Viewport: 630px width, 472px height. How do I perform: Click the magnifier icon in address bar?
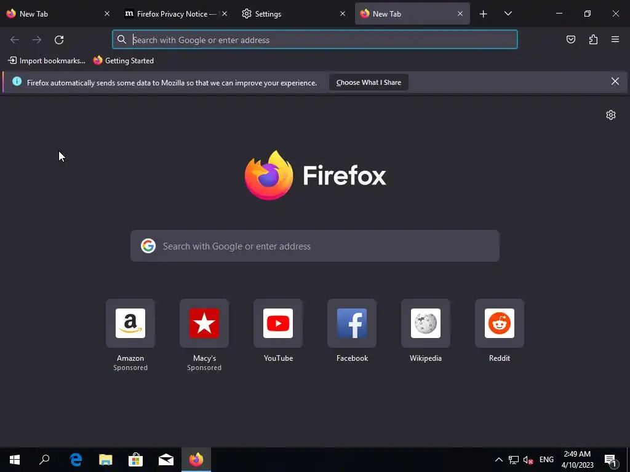[122, 39]
